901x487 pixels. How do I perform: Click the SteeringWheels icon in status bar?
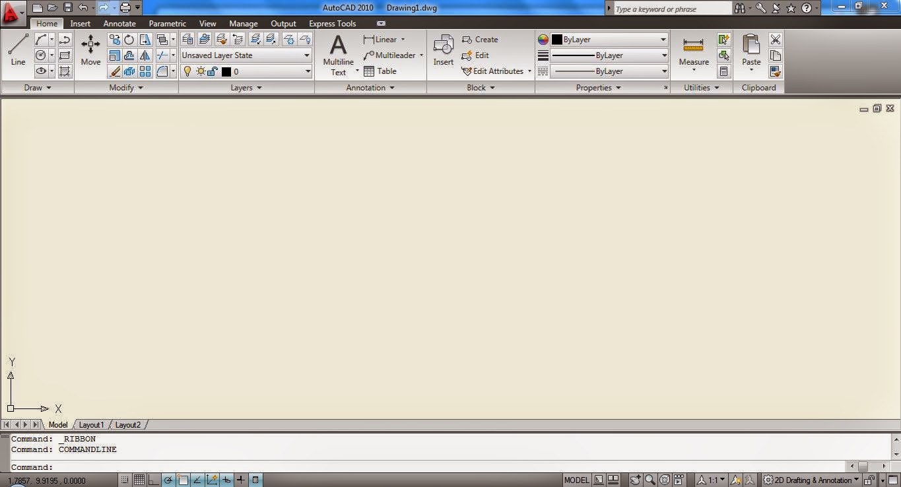tap(665, 480)
